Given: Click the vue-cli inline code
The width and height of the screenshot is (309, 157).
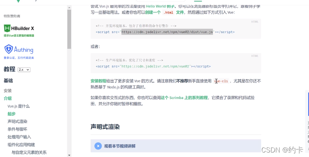Looking at the screenshot, I should click(x=221, y=81).
